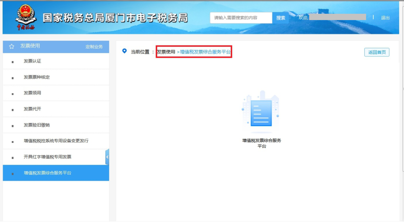This screenshot has width=404, height=222.
Task: Collapse sidebar with the blue arrow handle
Action: tap(107, 157)
